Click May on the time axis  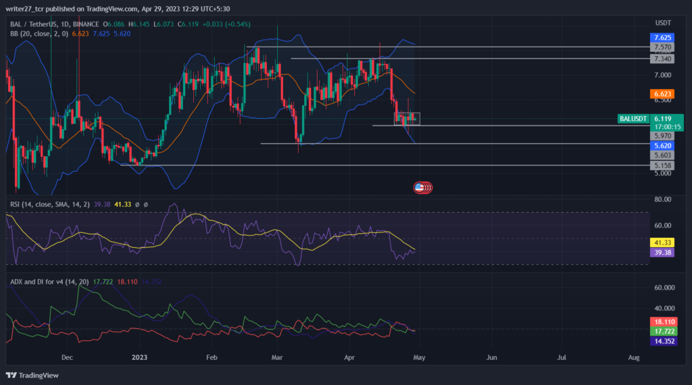(x=419, y=358)
